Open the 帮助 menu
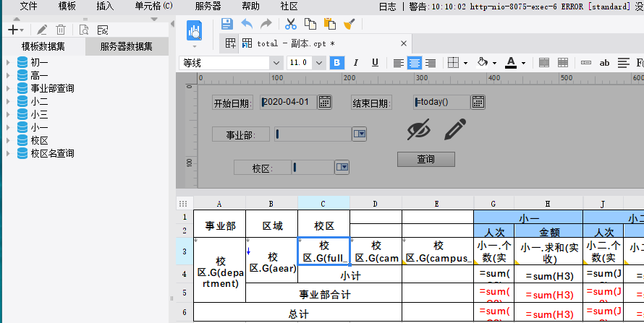The height and width of the screenshot is (323, 644). click(x=250, y=7)
